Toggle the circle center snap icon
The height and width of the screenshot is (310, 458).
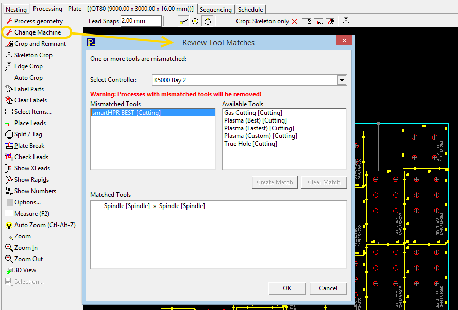click(x=195, y=21)
